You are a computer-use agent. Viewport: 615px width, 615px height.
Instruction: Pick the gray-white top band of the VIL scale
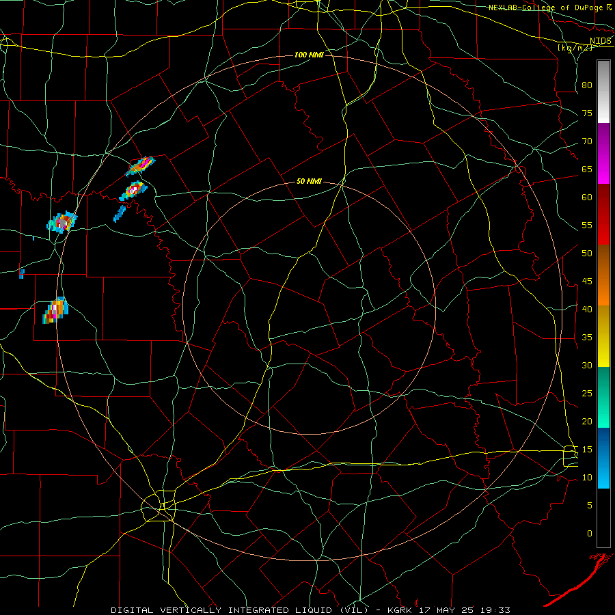tap(603, 92)
